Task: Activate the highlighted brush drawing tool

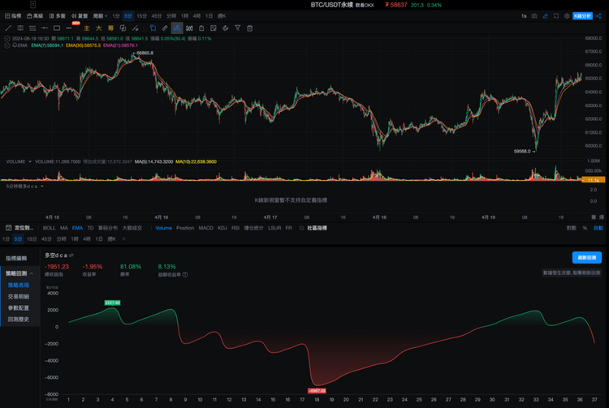Action: tap(177, 28)
